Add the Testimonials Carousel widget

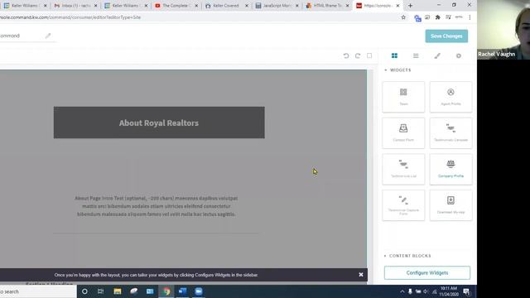click(450, 133)
